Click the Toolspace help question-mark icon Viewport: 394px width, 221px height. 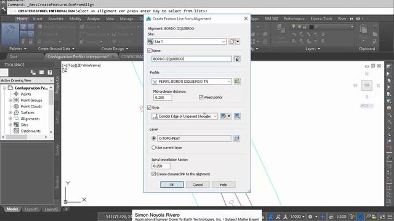(x=50, y=72)
